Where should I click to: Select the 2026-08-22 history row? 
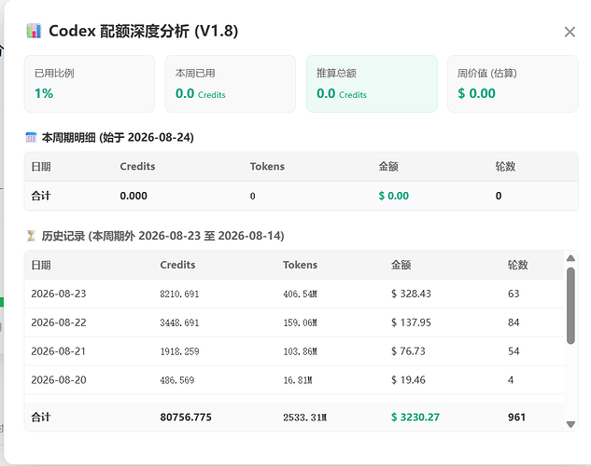click(x=294, y=322)
